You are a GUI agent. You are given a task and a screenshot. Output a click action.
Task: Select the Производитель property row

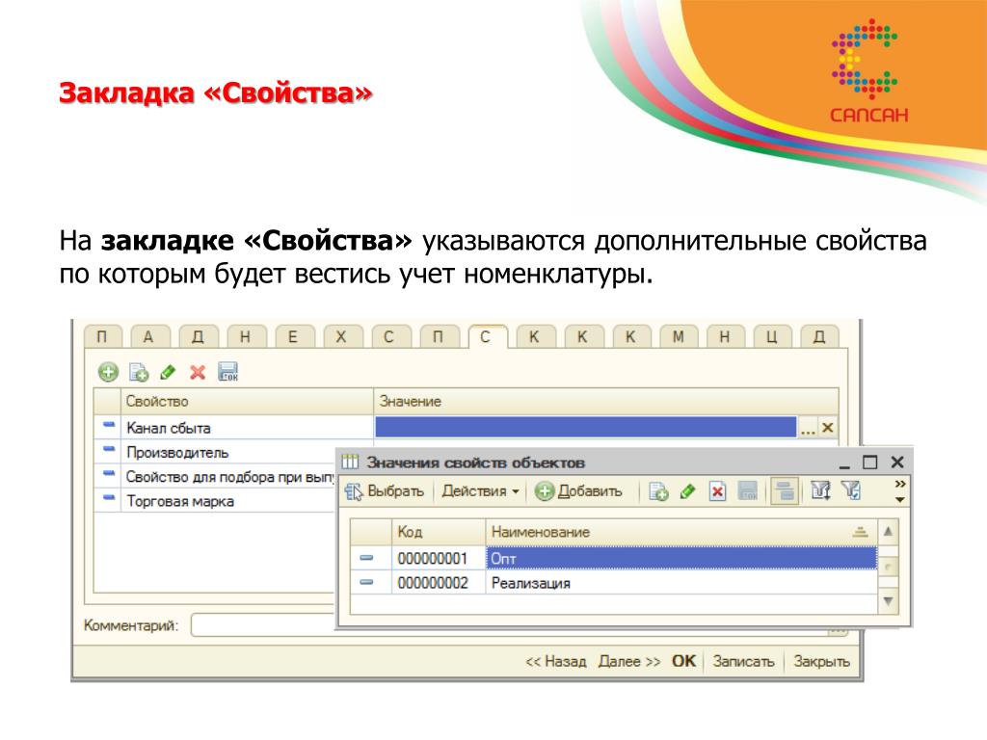tap(215, 453)
